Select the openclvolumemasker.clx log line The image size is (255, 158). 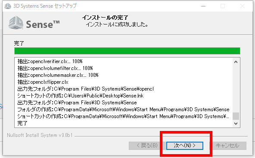[x=58, y=75]
